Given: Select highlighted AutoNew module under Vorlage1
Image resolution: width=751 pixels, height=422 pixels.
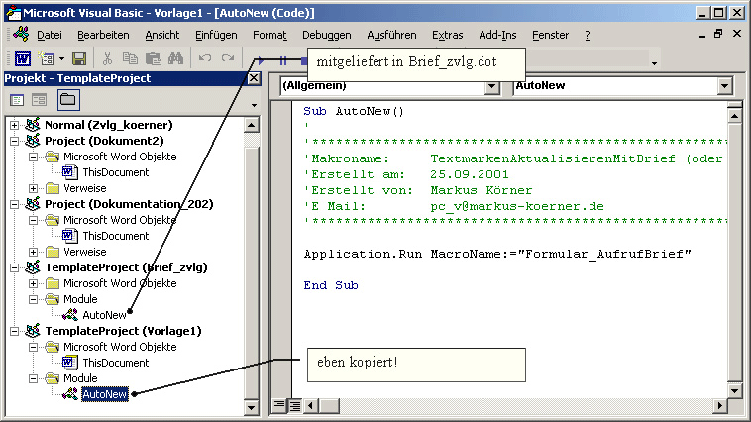Looking at the screenshot, I should click(x=104, y=394).
